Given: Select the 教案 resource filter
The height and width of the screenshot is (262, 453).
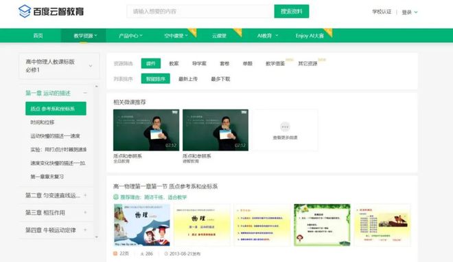Looking at the screenshot, I should click(x=174, y=63).
